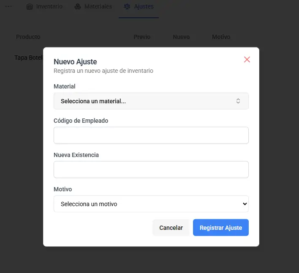Focus the Nueva Existencia input field

pos(151,169)
